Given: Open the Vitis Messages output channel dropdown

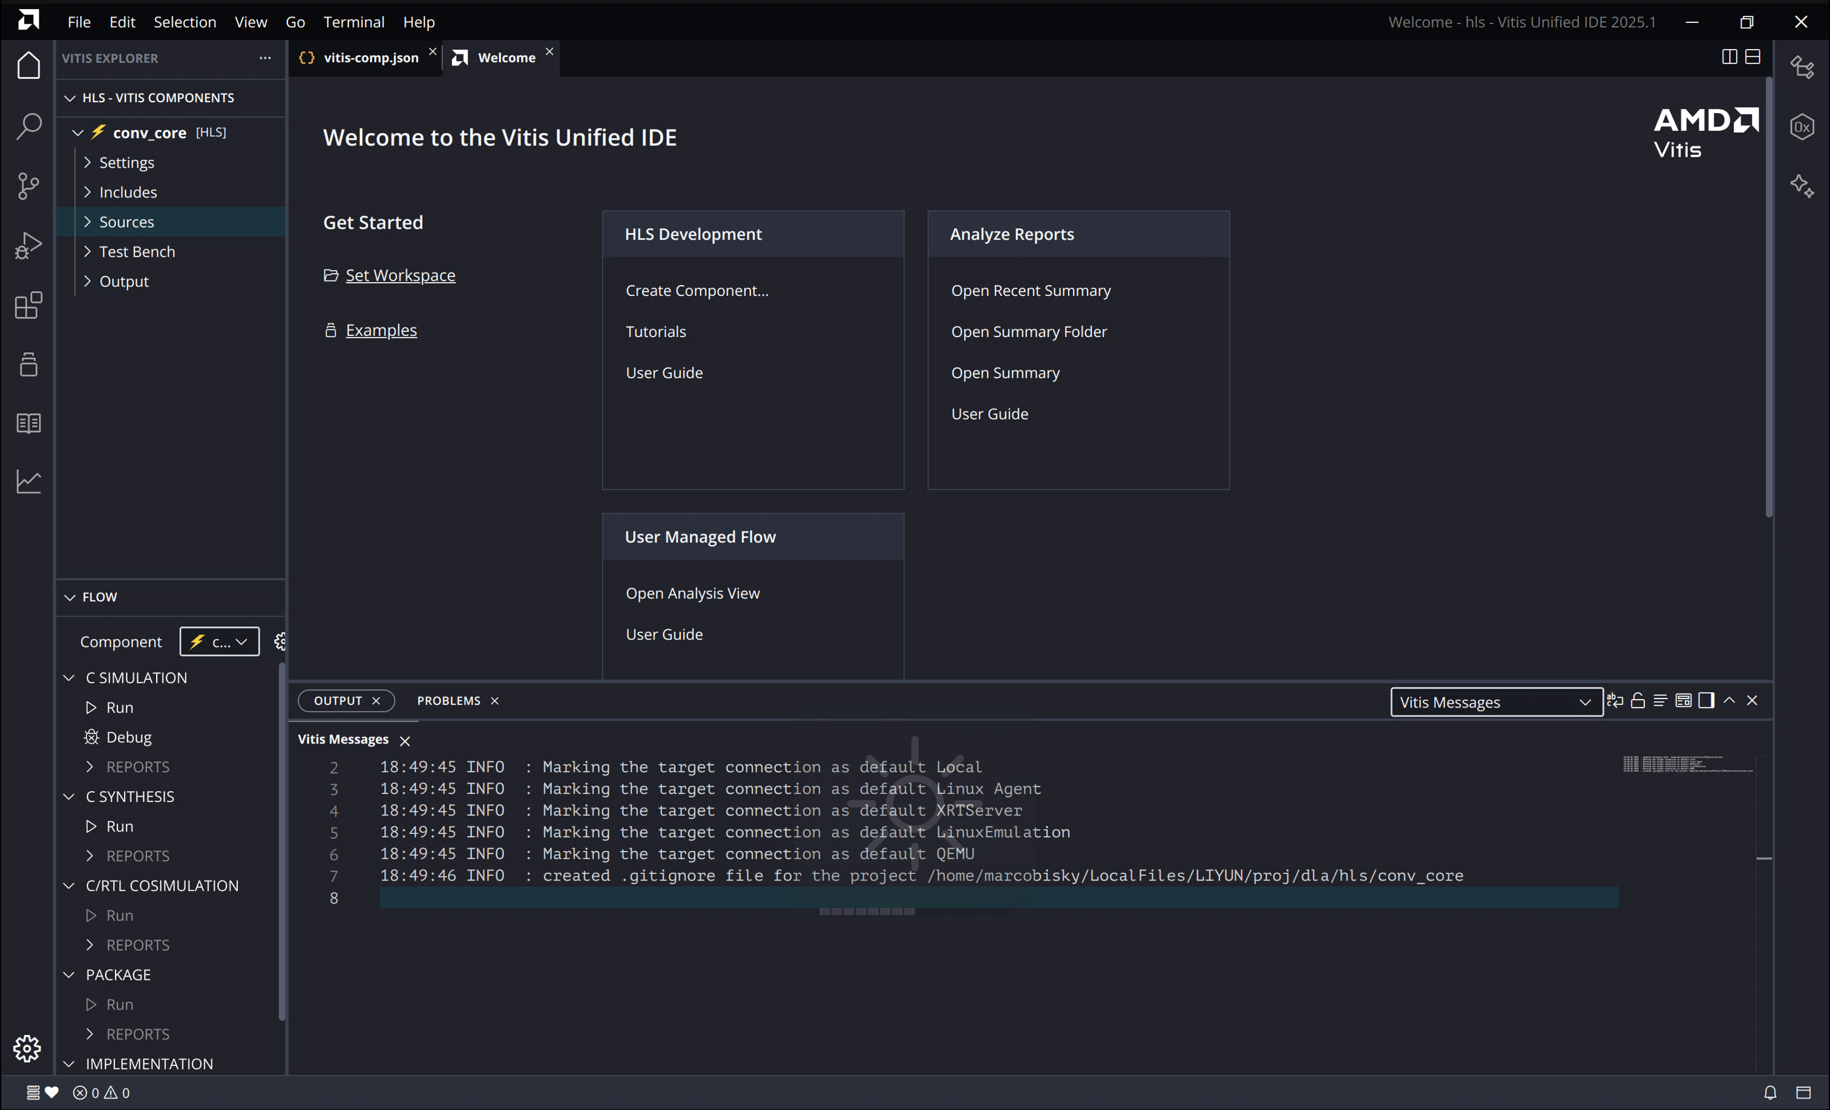Looking at the screenshot, I should 1495,702.
